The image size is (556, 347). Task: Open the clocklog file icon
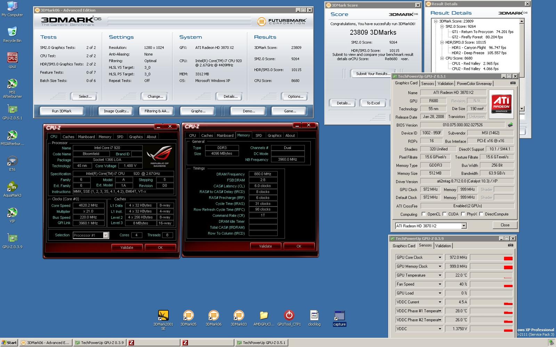coord(314,318)
